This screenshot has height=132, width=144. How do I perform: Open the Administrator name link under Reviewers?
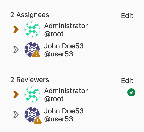(x=66, y=91)
